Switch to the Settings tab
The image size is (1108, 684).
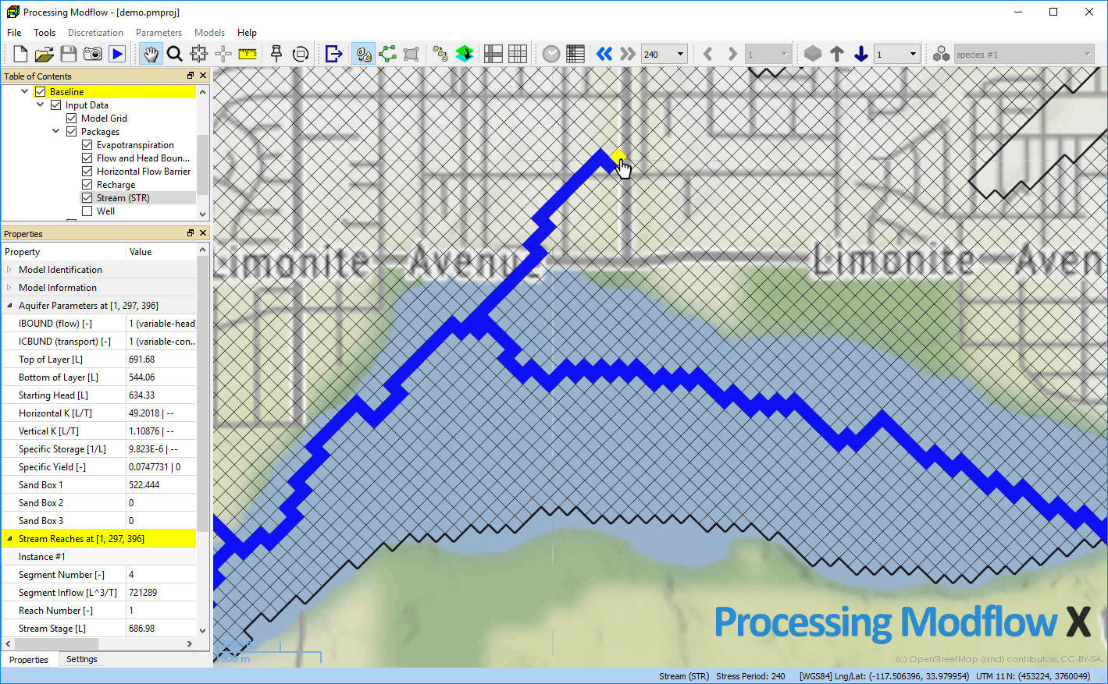pyautogui.click(x=82, y=659)
